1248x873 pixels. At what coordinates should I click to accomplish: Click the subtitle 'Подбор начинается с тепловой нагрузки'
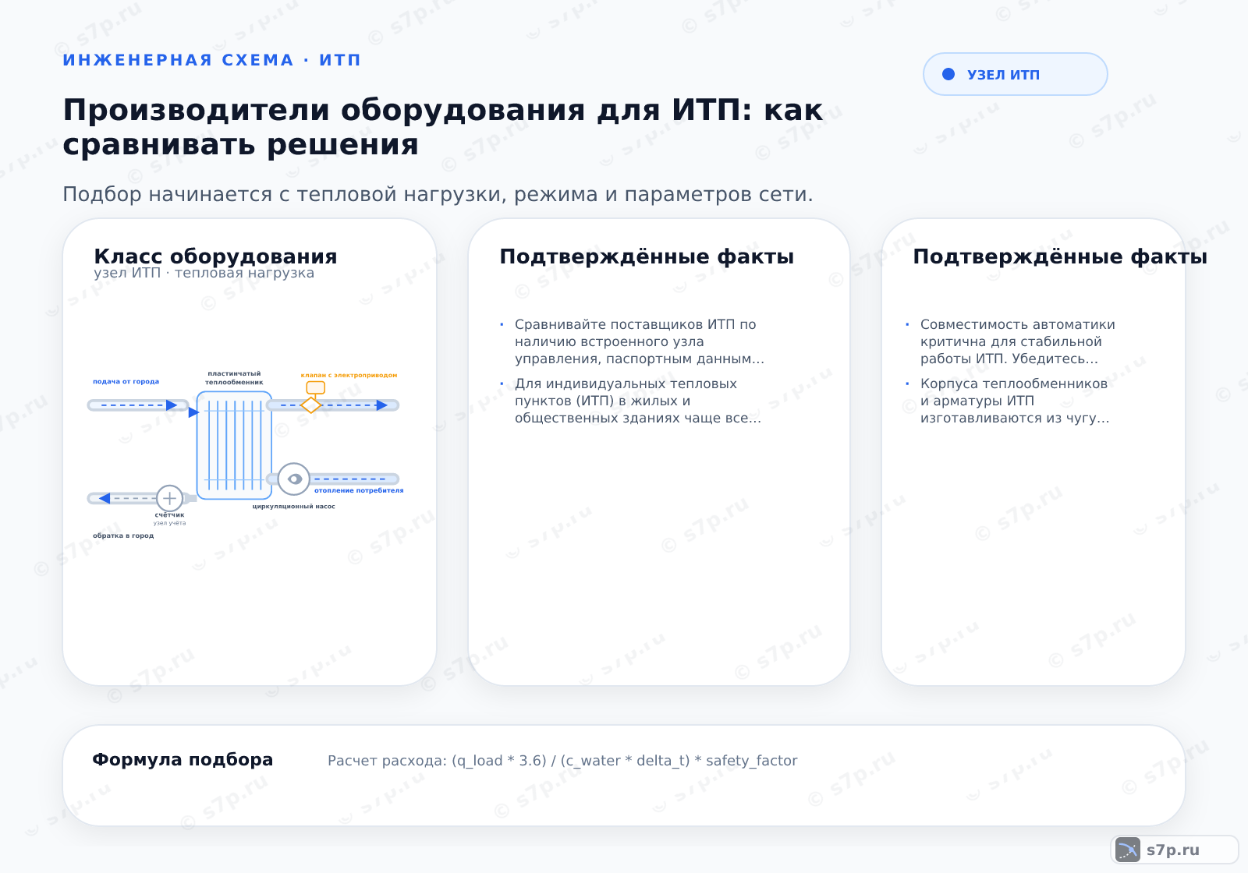(x=438, y=194)
